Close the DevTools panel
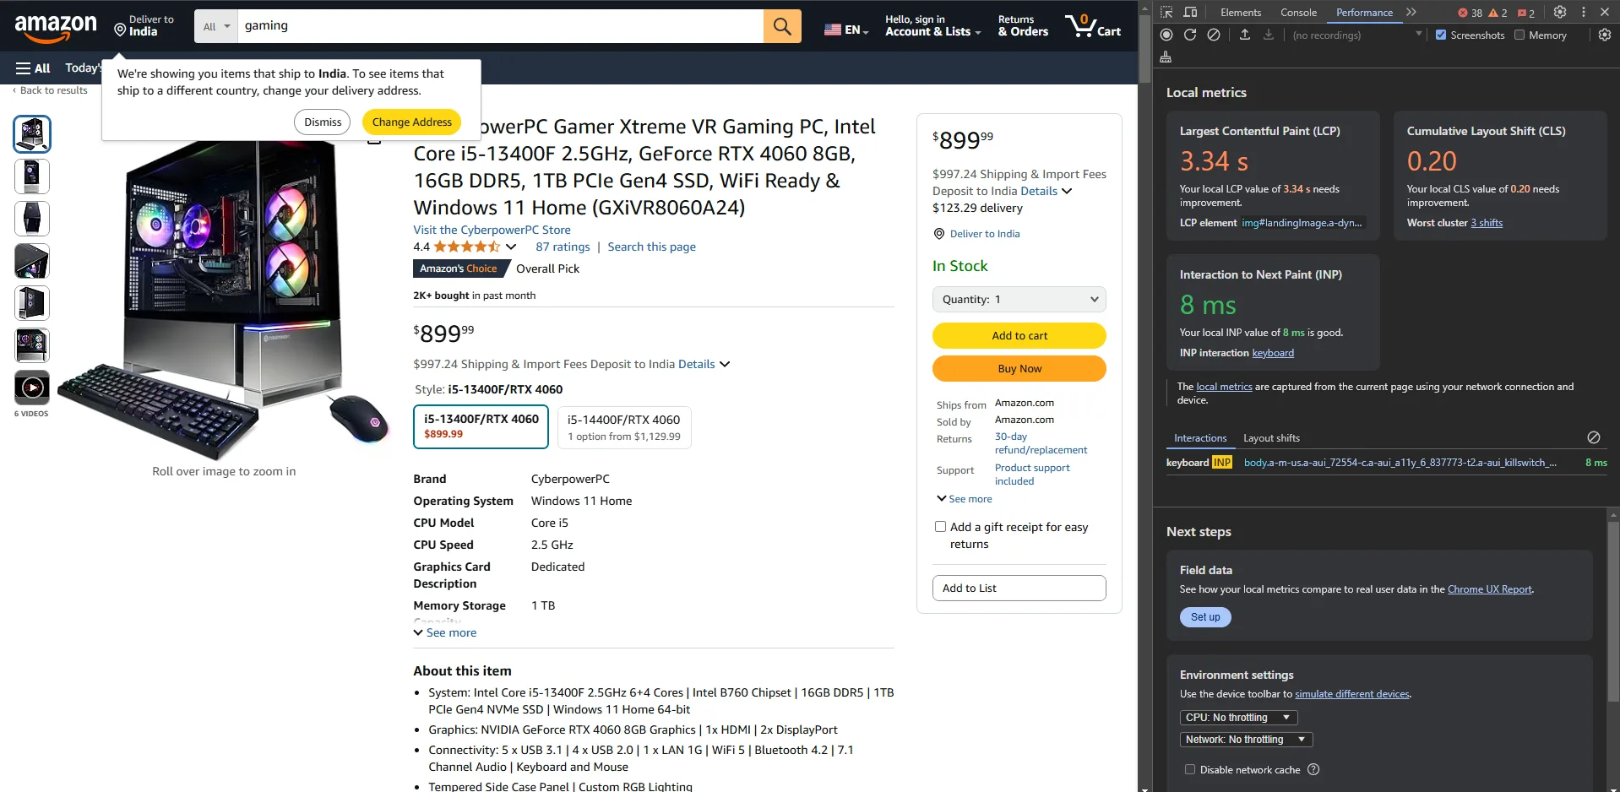 point(1605,12)
